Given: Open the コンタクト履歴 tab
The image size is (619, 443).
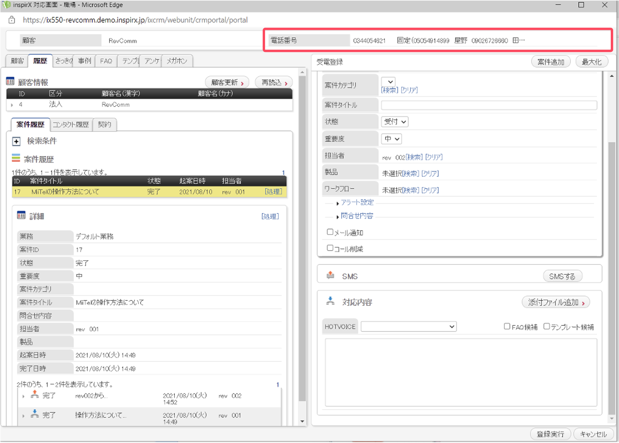Looking at the screenshot, I should coord(71,125).
